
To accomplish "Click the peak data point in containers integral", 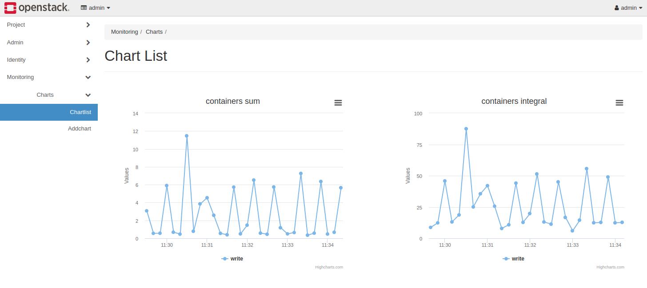I will (466, 129).
